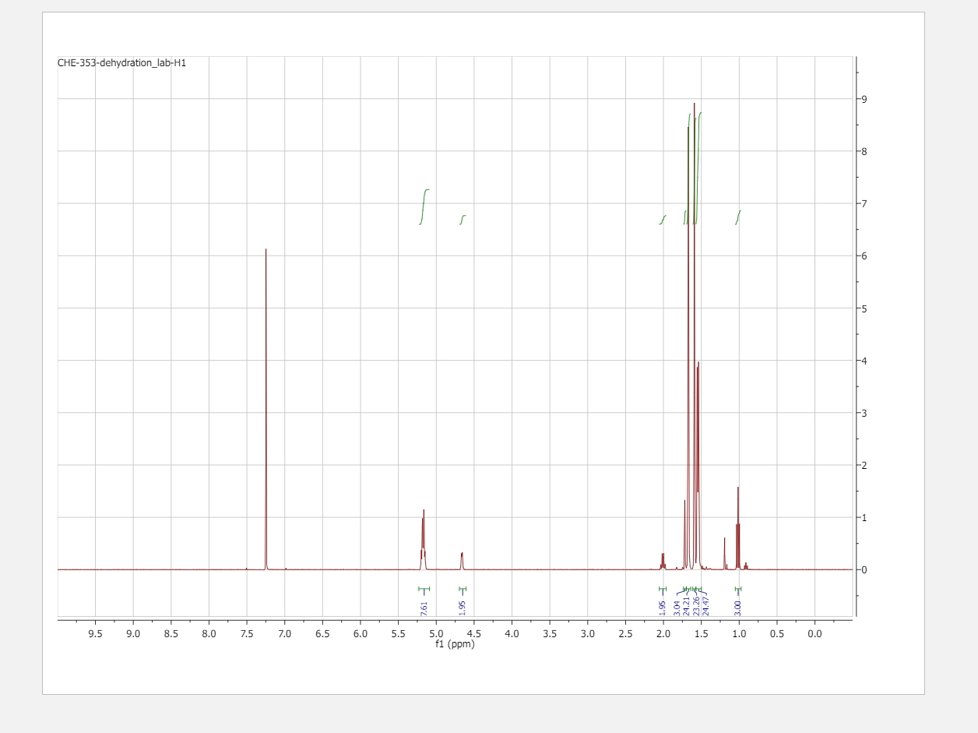The height and width of the screenshot is (733, 978).
Task: Click the 9.5 tick label on ppm axis
Action: tap(95, 634)
